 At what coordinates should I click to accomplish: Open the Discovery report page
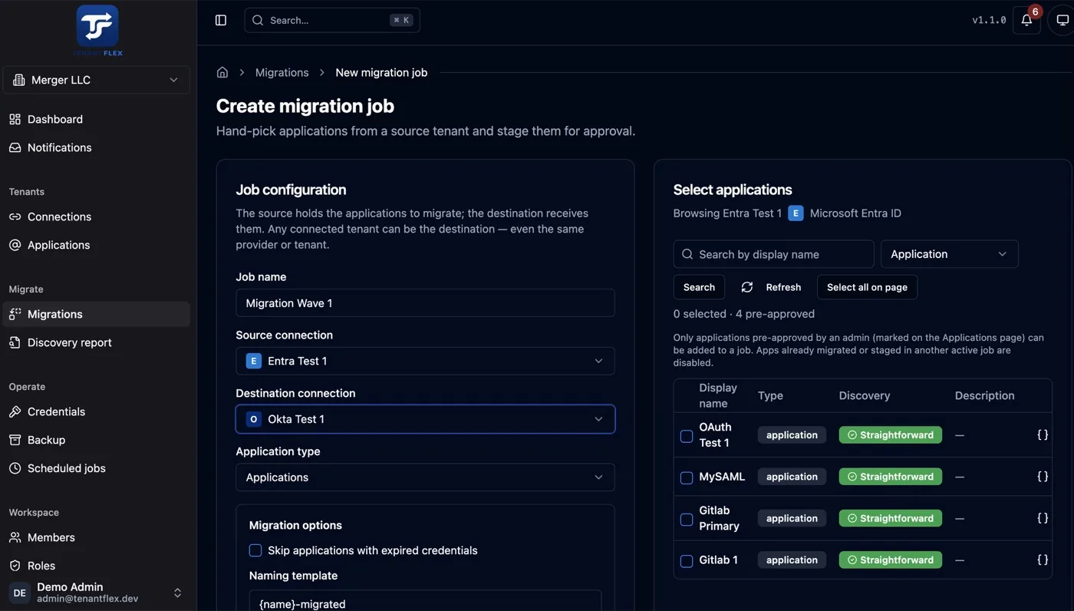[97, 342]
